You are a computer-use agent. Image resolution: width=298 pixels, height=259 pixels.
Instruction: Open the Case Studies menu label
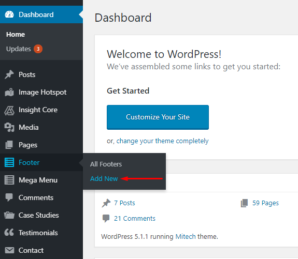[x=38, y=215]
